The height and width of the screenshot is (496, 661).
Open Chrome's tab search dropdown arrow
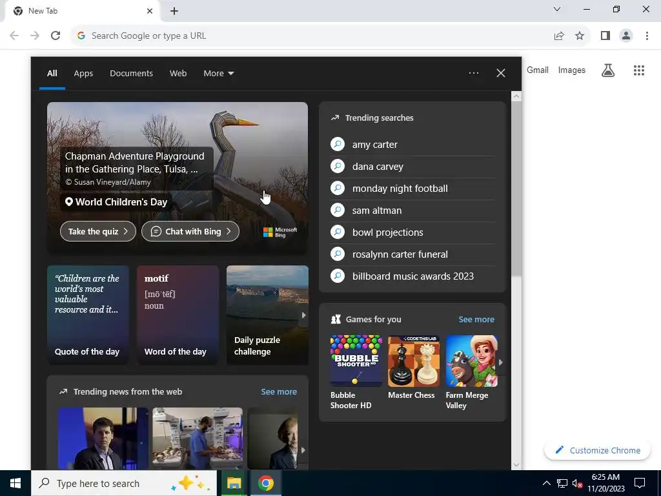(x=557, y=9)
